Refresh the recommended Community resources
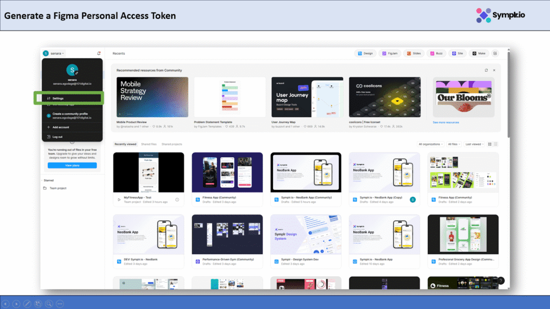Image resolution: width=550 pixels, height=309 pixels. click(486, 70)
